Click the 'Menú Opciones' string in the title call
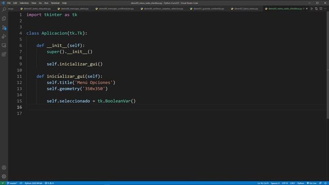 point(94,82)
